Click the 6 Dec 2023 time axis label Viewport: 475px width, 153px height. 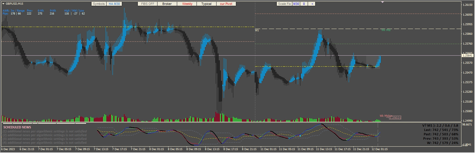tap(8, 149)
